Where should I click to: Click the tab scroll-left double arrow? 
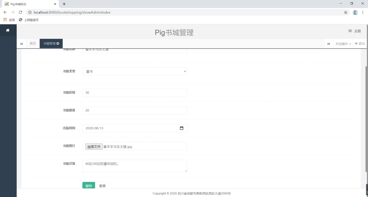pos(21,44)
